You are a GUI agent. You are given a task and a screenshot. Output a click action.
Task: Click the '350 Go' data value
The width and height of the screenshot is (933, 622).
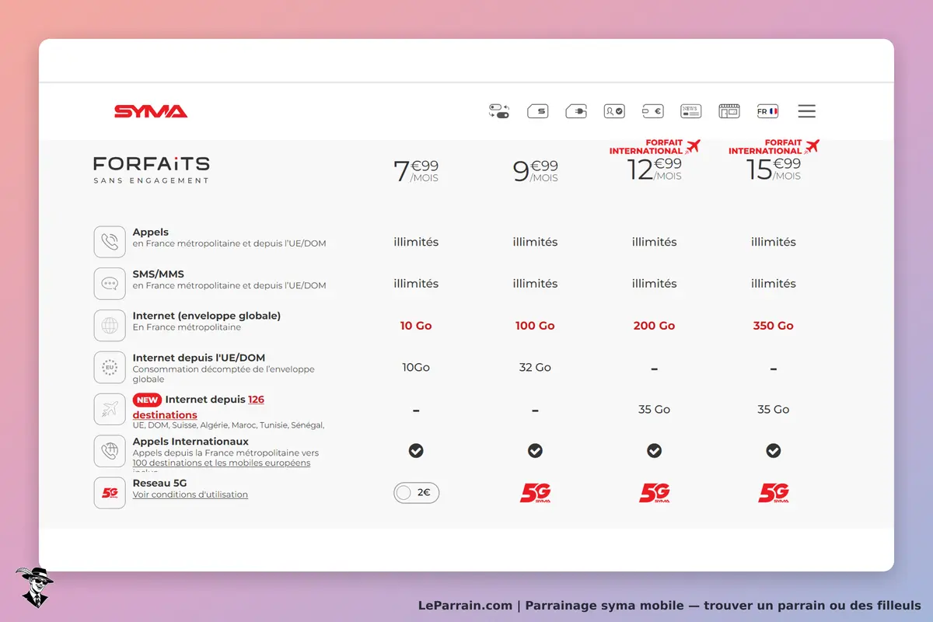(x=774, y=326)
